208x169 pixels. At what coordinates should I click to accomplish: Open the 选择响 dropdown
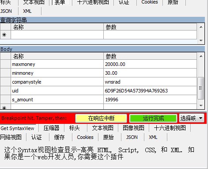click(x=192, y=118)
